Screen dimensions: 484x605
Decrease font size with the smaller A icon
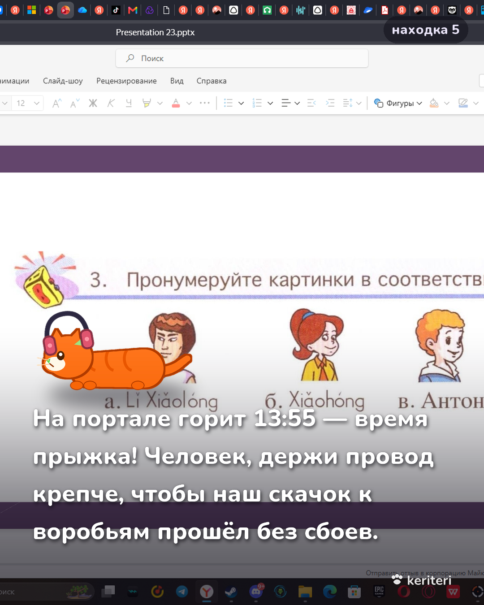pos(75,103)
